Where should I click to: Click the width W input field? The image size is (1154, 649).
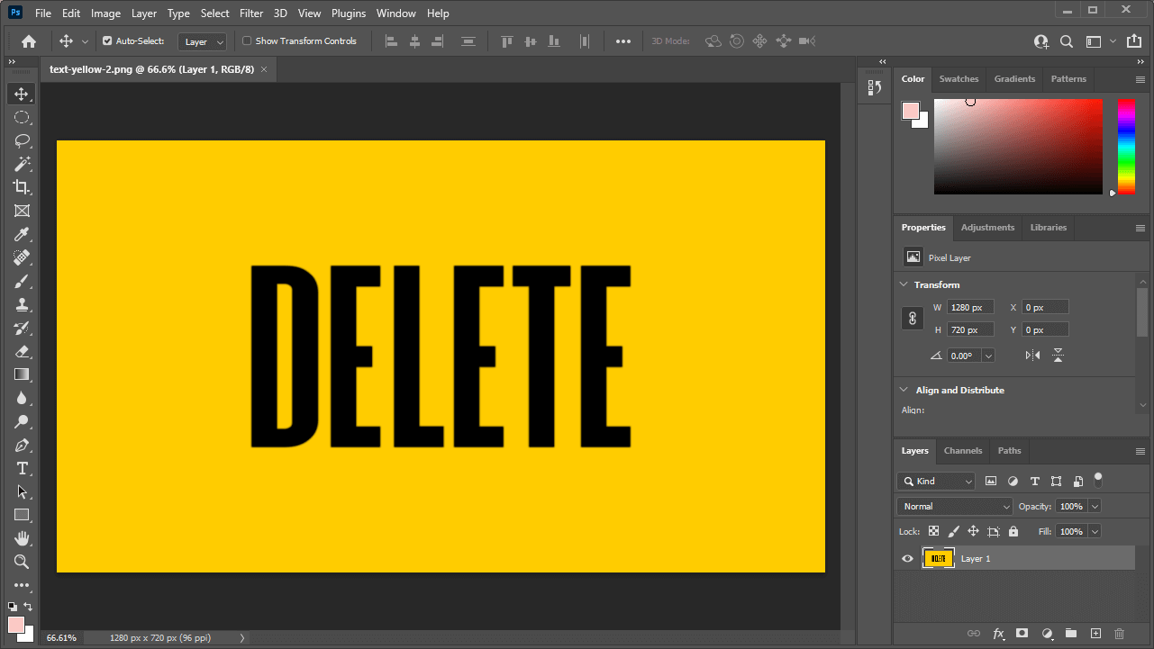(x=970, y=308)
